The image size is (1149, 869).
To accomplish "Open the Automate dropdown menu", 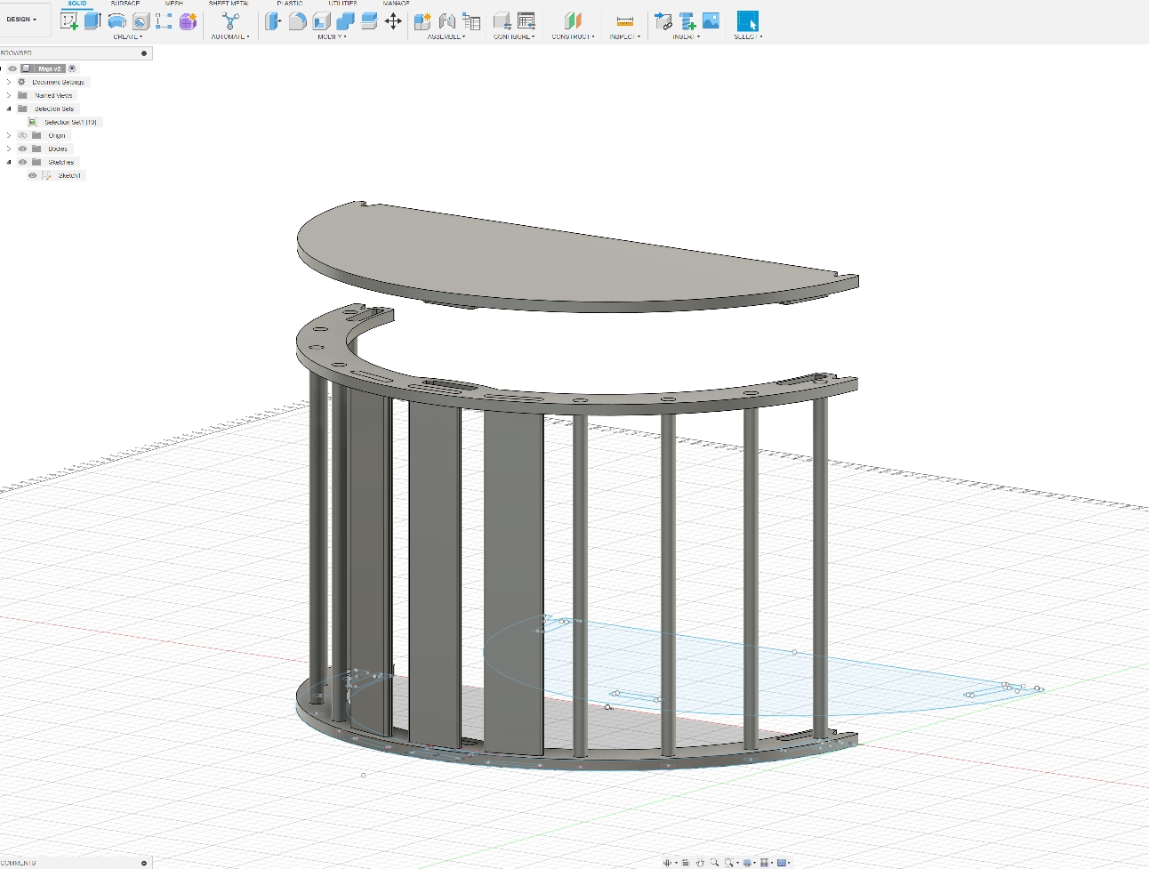I will [x=230, y=37].
